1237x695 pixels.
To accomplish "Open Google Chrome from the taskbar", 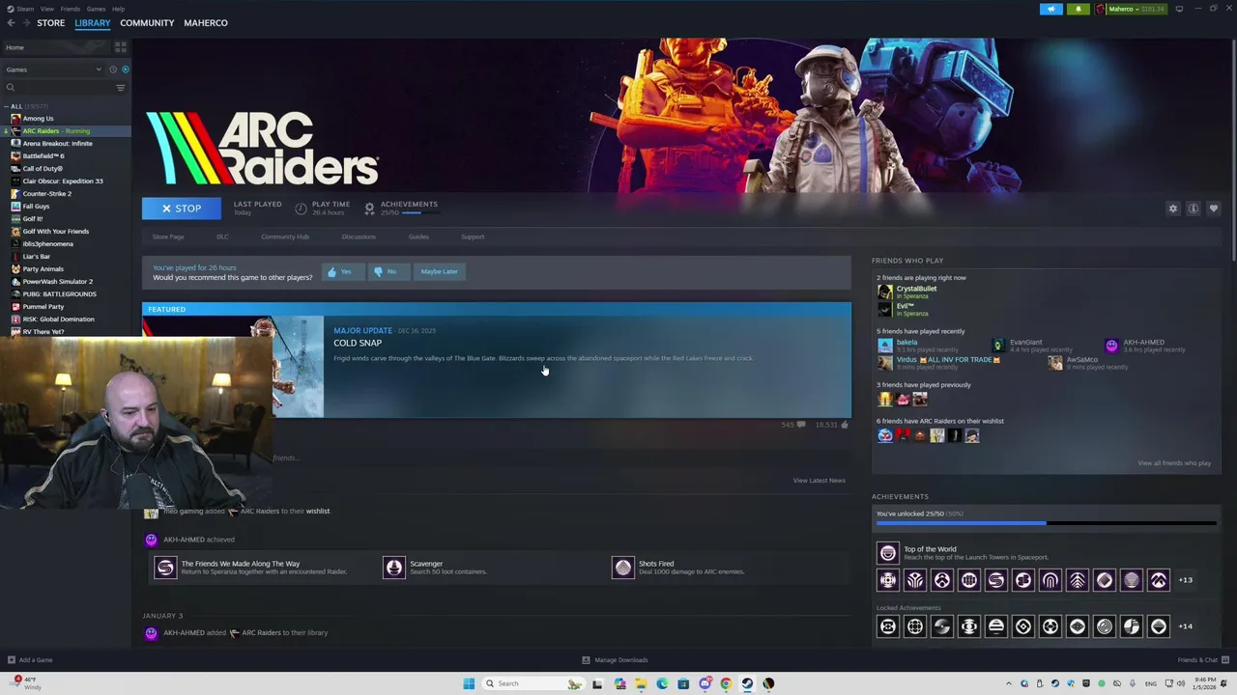I will click(x=726, y=683).
